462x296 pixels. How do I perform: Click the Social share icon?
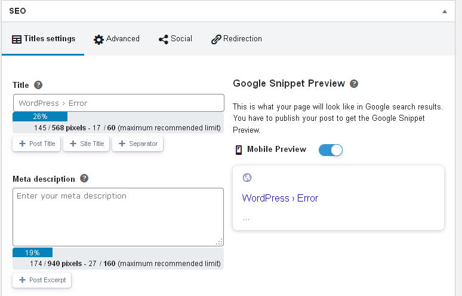[164, 39]
